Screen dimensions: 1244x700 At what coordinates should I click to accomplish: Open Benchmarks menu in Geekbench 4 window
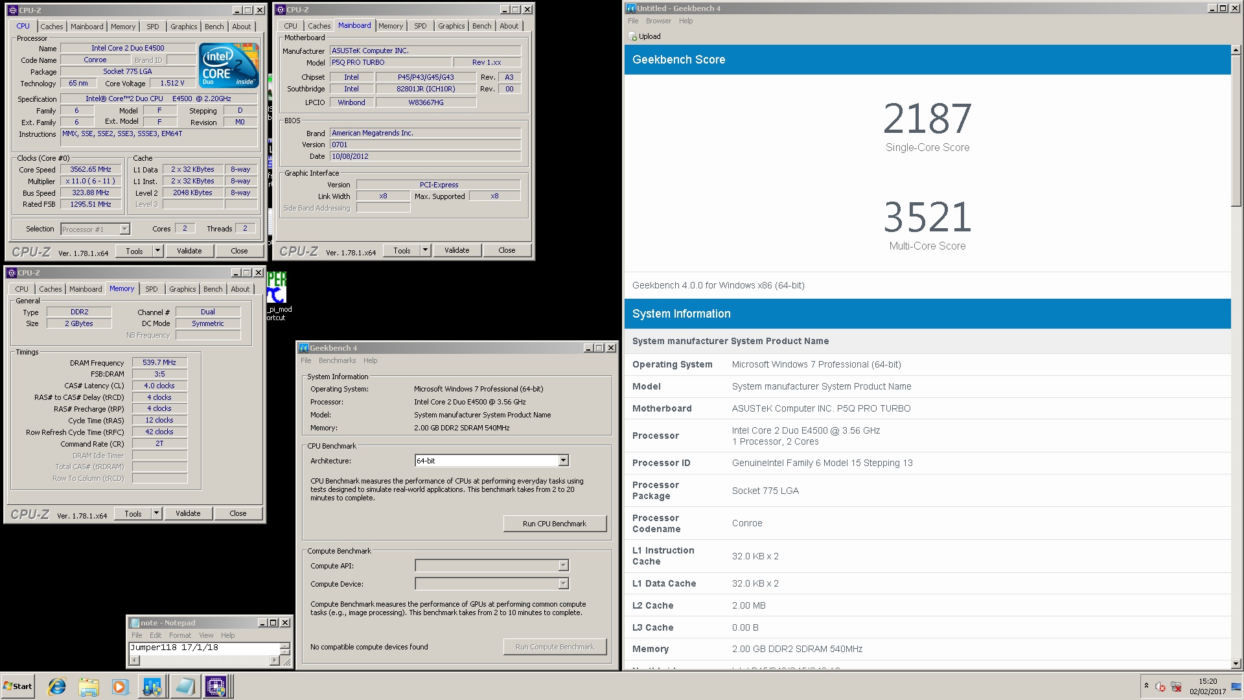pos(337,360)
